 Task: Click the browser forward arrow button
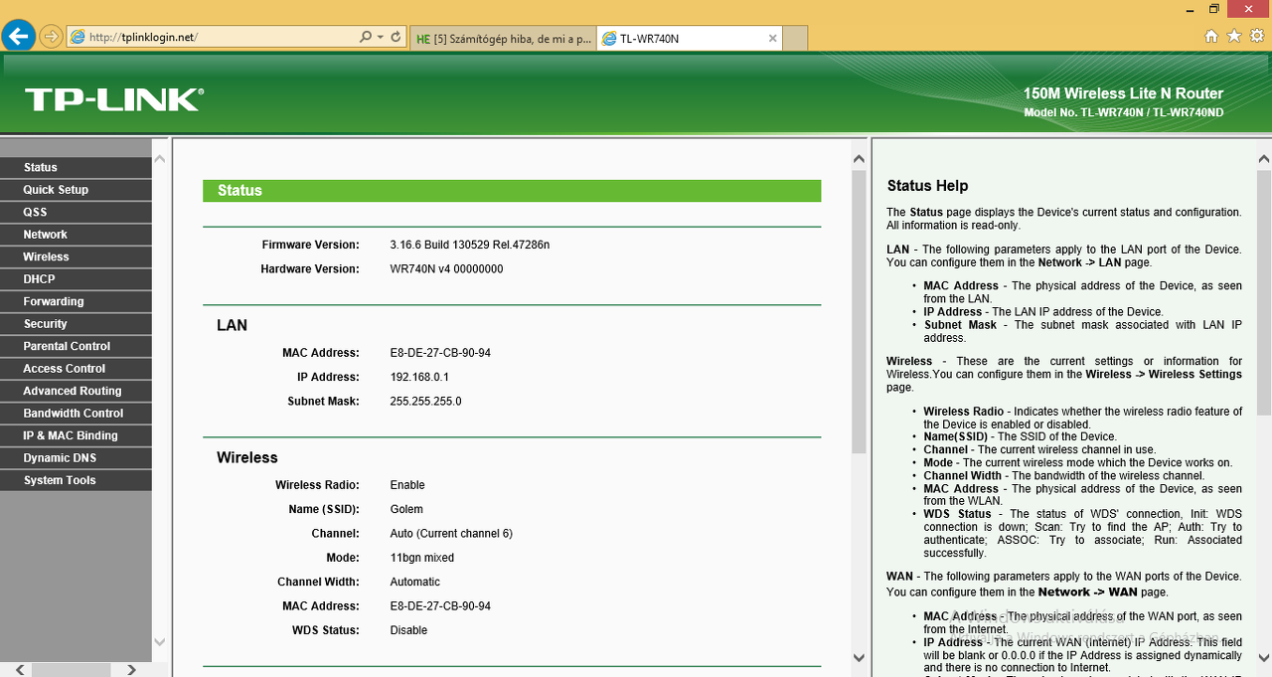(x=51, y=37)
